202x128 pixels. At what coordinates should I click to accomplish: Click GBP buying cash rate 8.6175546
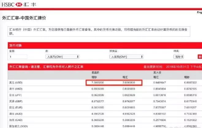click(190, 101)
